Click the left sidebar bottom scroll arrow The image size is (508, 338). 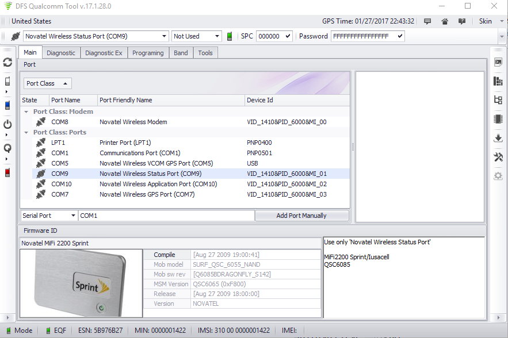coord(8,318)
